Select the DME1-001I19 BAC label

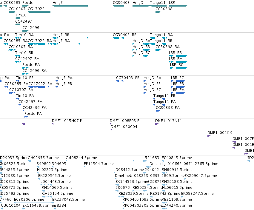(x=220, y=133)
